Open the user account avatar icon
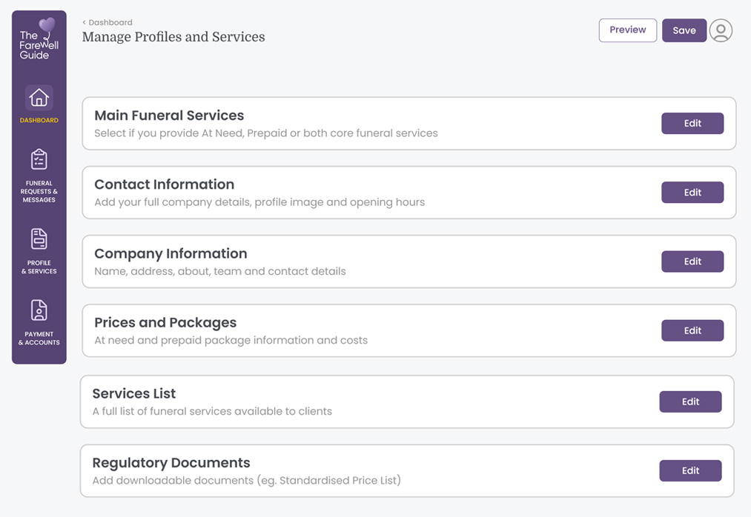This screenshot has width=751, height=517. tap(721, 30)
